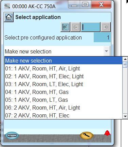Click the home icon button

click(8, 17)
